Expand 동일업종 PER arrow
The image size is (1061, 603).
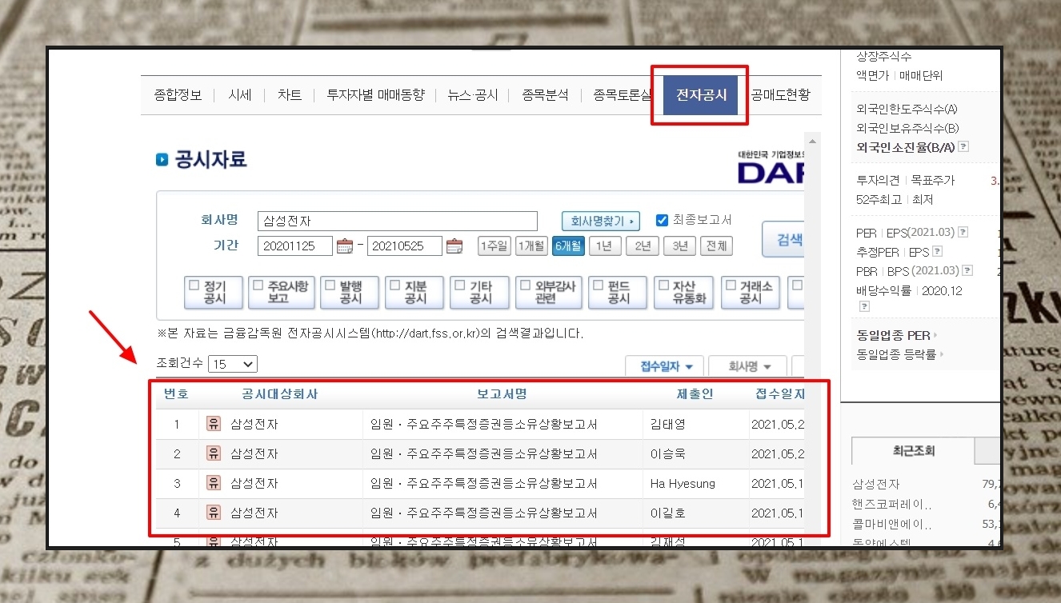935,335
